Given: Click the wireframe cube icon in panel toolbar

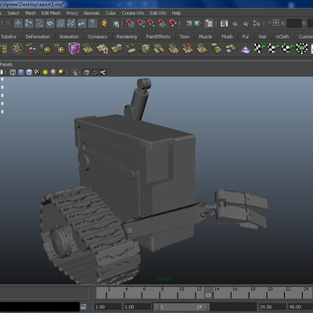Looking at the screenshot, I should 13,72.
